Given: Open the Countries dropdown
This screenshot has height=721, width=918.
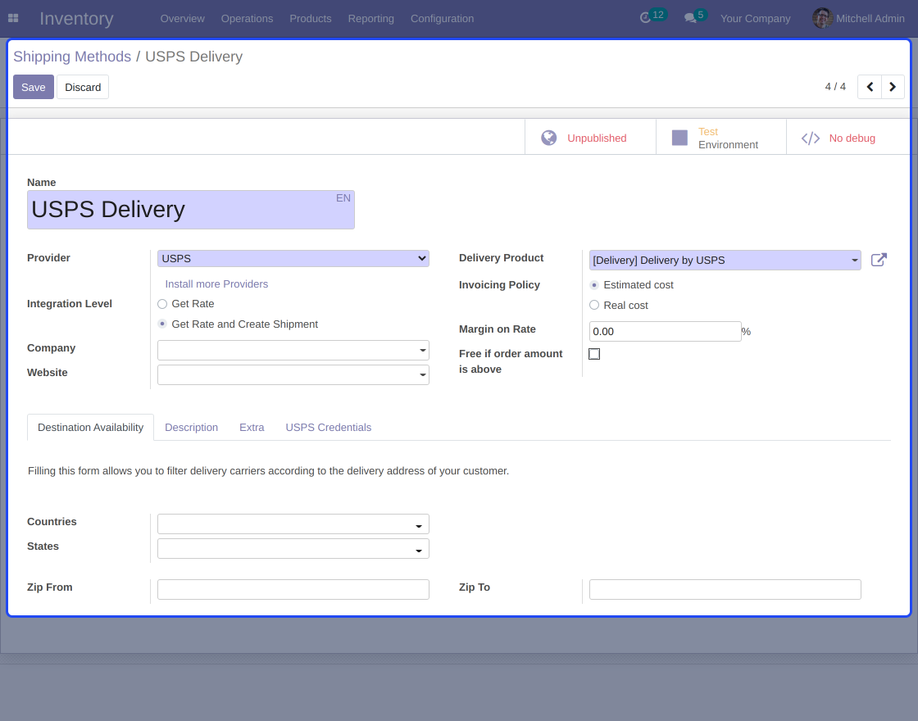Looking at the screenshot, I should click(x=293, y=524).
